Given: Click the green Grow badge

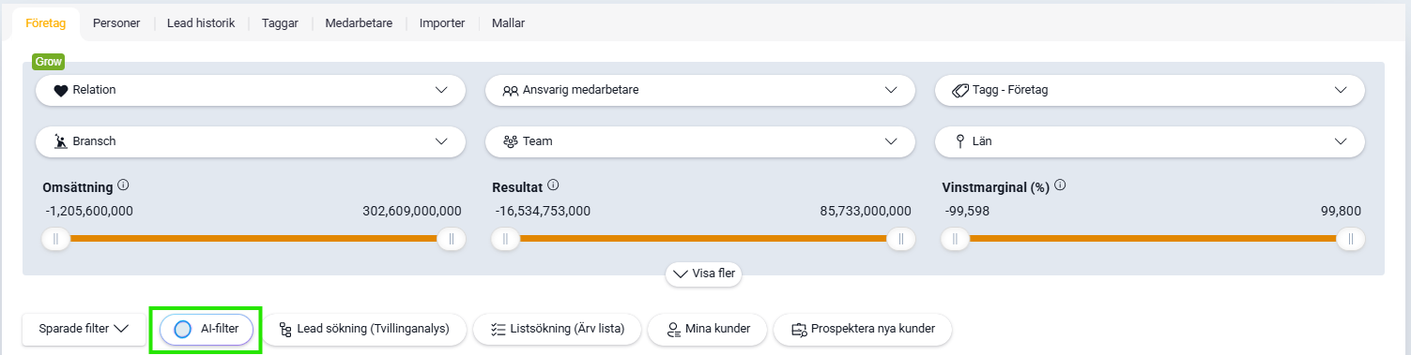Looking at the screenshot, I should (x=48, y=62).
